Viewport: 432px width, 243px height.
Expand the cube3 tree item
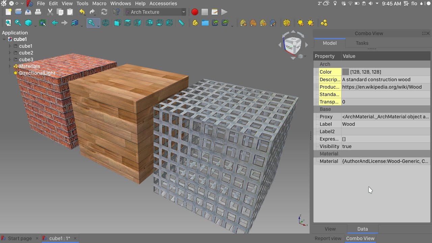click(10, 60)
